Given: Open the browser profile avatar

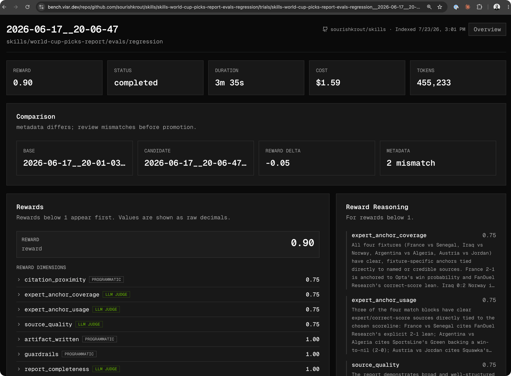Looking at the screenshot, I should 496,7.
